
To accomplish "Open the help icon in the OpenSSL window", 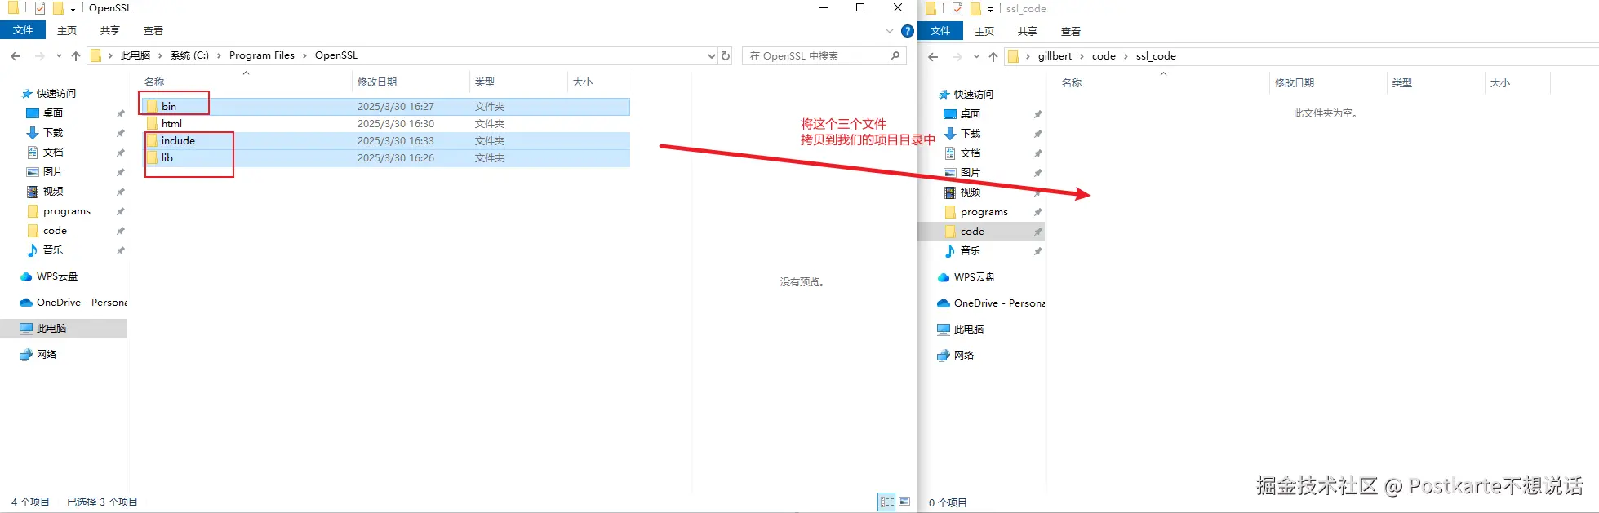I will tap(907, 31).
